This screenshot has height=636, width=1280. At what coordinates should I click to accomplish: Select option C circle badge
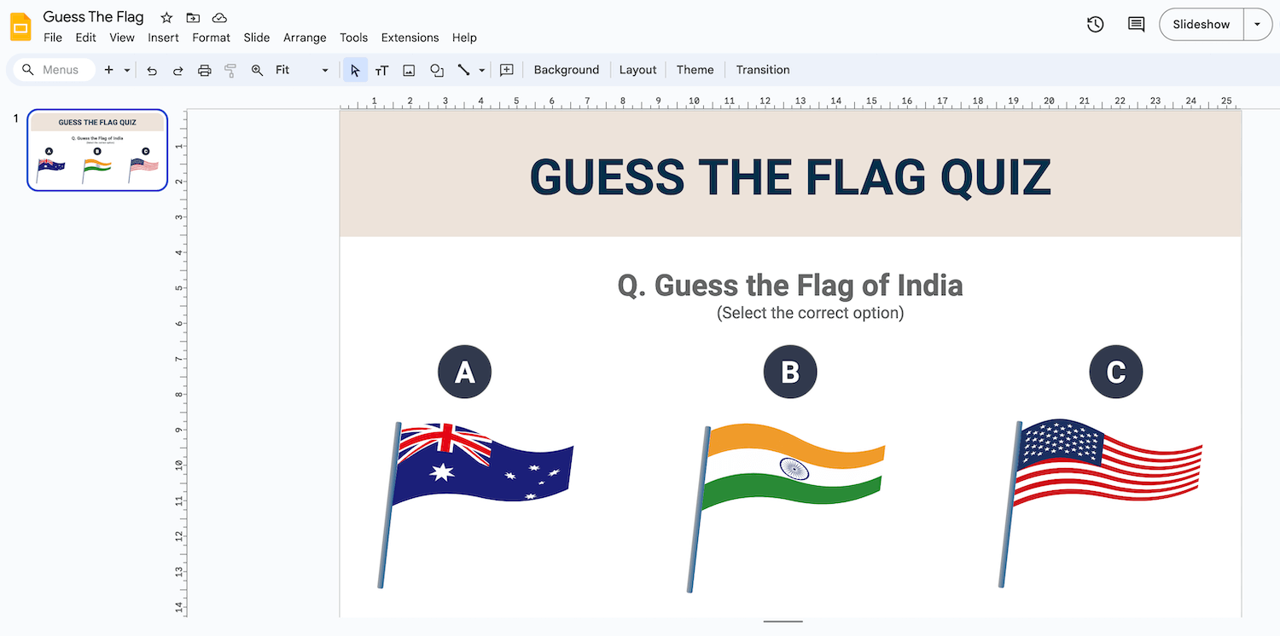(1116, 372)
